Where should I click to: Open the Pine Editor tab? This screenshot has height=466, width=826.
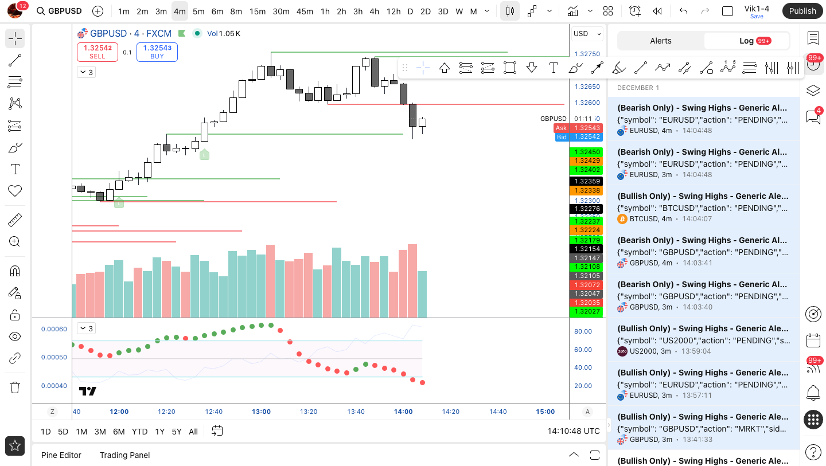(61, 455)
